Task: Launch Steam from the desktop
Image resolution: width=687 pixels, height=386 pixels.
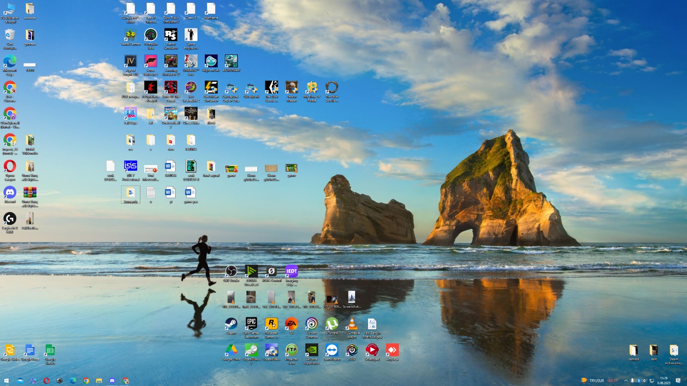Action: 231,326
